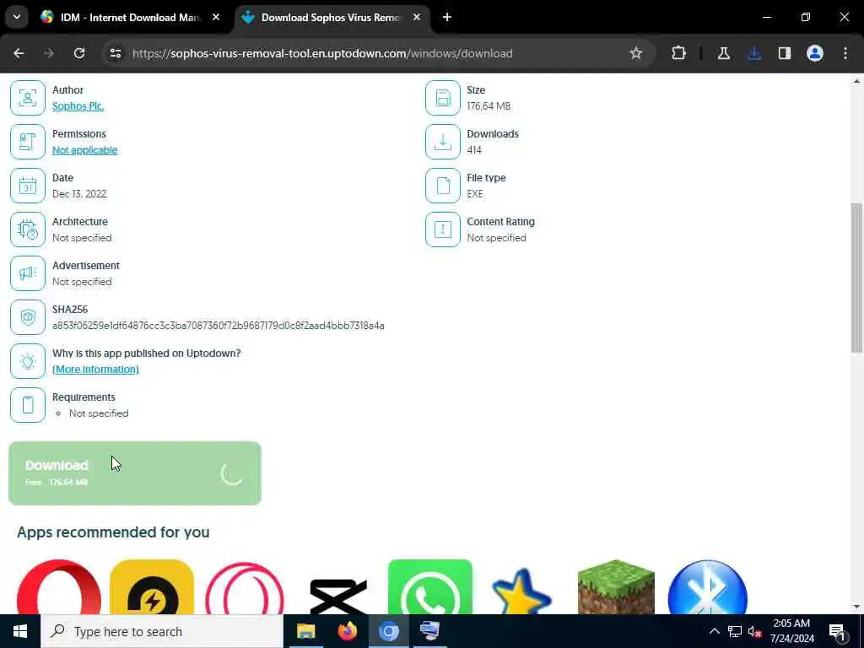Click the Author profile icon
Image resolution: width=864 pixels, height=648 pixels.
[28, 98]
